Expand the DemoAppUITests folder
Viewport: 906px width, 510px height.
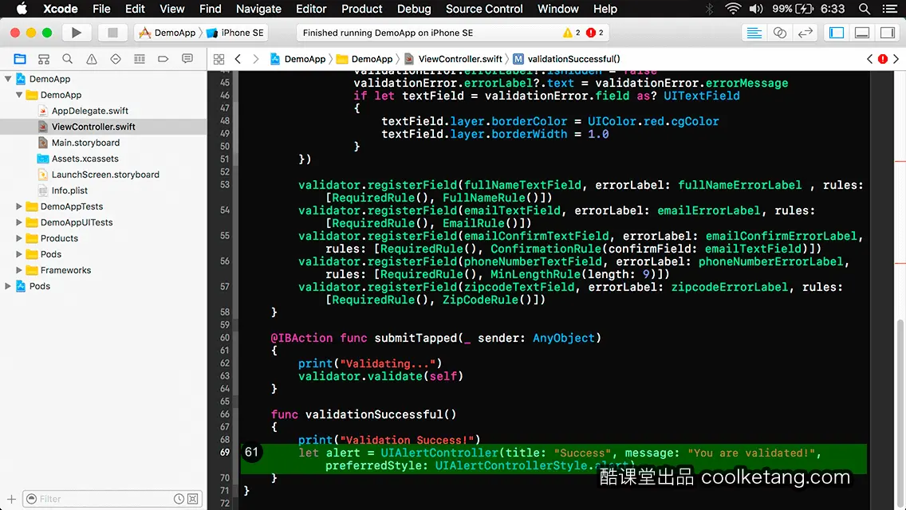point(19,222)
